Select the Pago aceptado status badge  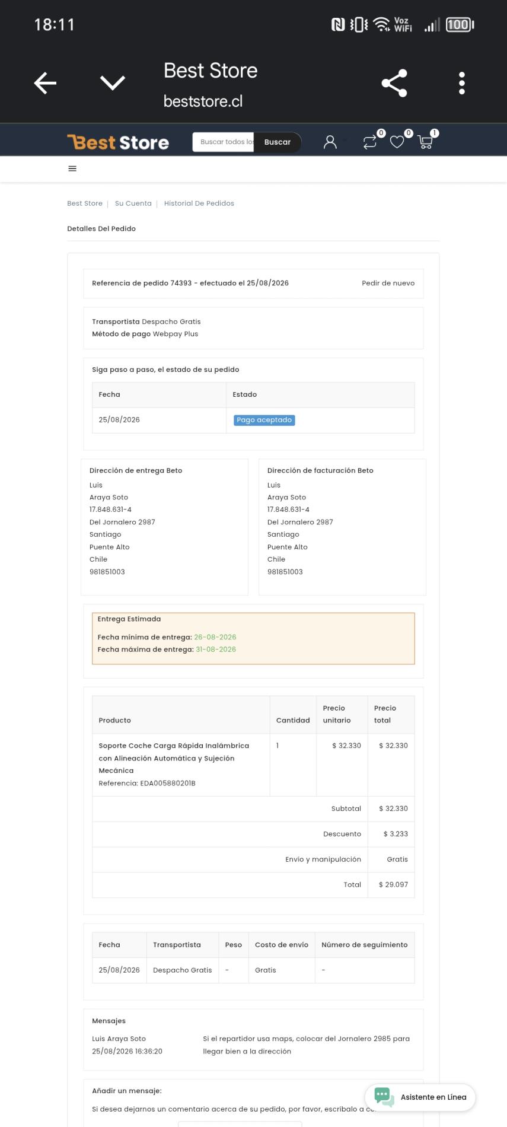pos(264,420)
